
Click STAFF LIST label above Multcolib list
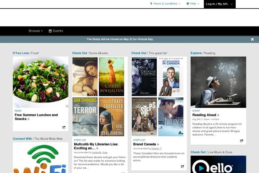click(x=80, y=140)
